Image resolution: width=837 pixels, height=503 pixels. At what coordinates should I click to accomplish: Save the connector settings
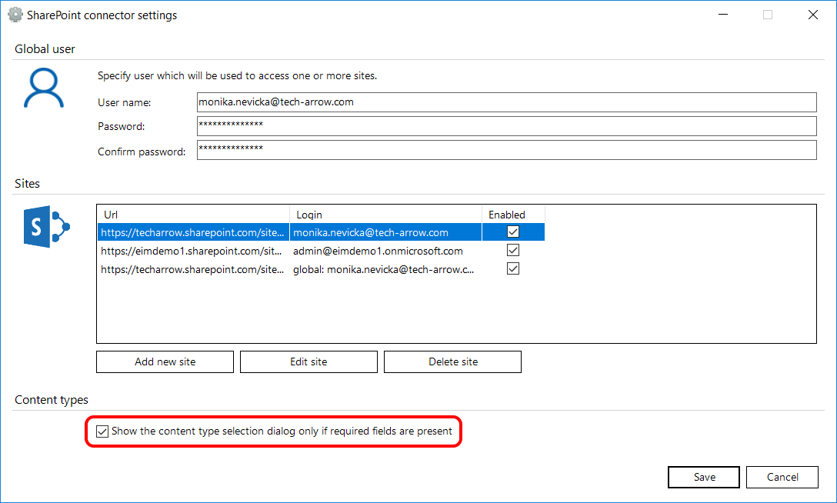click(x=704, y=477)
